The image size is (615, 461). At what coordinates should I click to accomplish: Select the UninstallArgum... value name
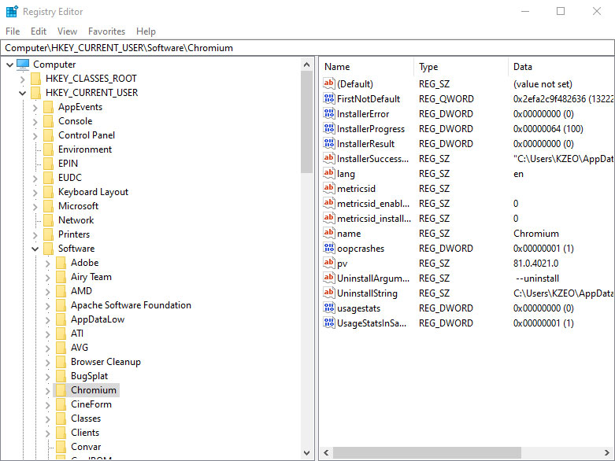click(x=373, y=278)
